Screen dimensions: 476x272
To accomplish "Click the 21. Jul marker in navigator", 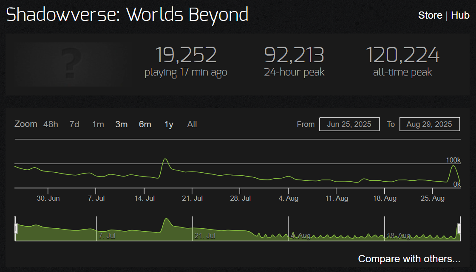I will pyautogui.click(x=205, y=236).
